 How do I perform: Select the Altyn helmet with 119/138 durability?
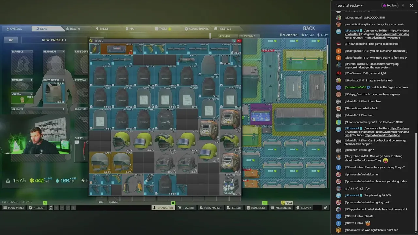(187, 141)
